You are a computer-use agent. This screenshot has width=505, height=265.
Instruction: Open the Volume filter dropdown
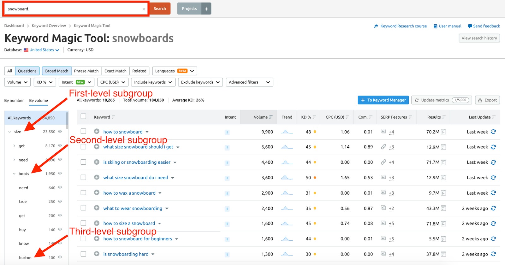pyautogui.click(x=18, y=82)
